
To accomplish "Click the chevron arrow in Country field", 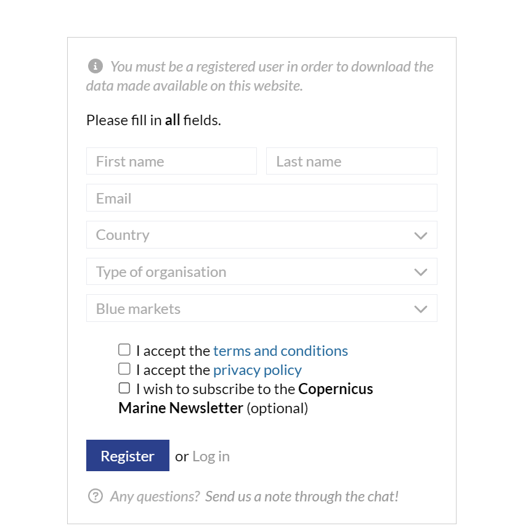I will [x=421, y=235].
